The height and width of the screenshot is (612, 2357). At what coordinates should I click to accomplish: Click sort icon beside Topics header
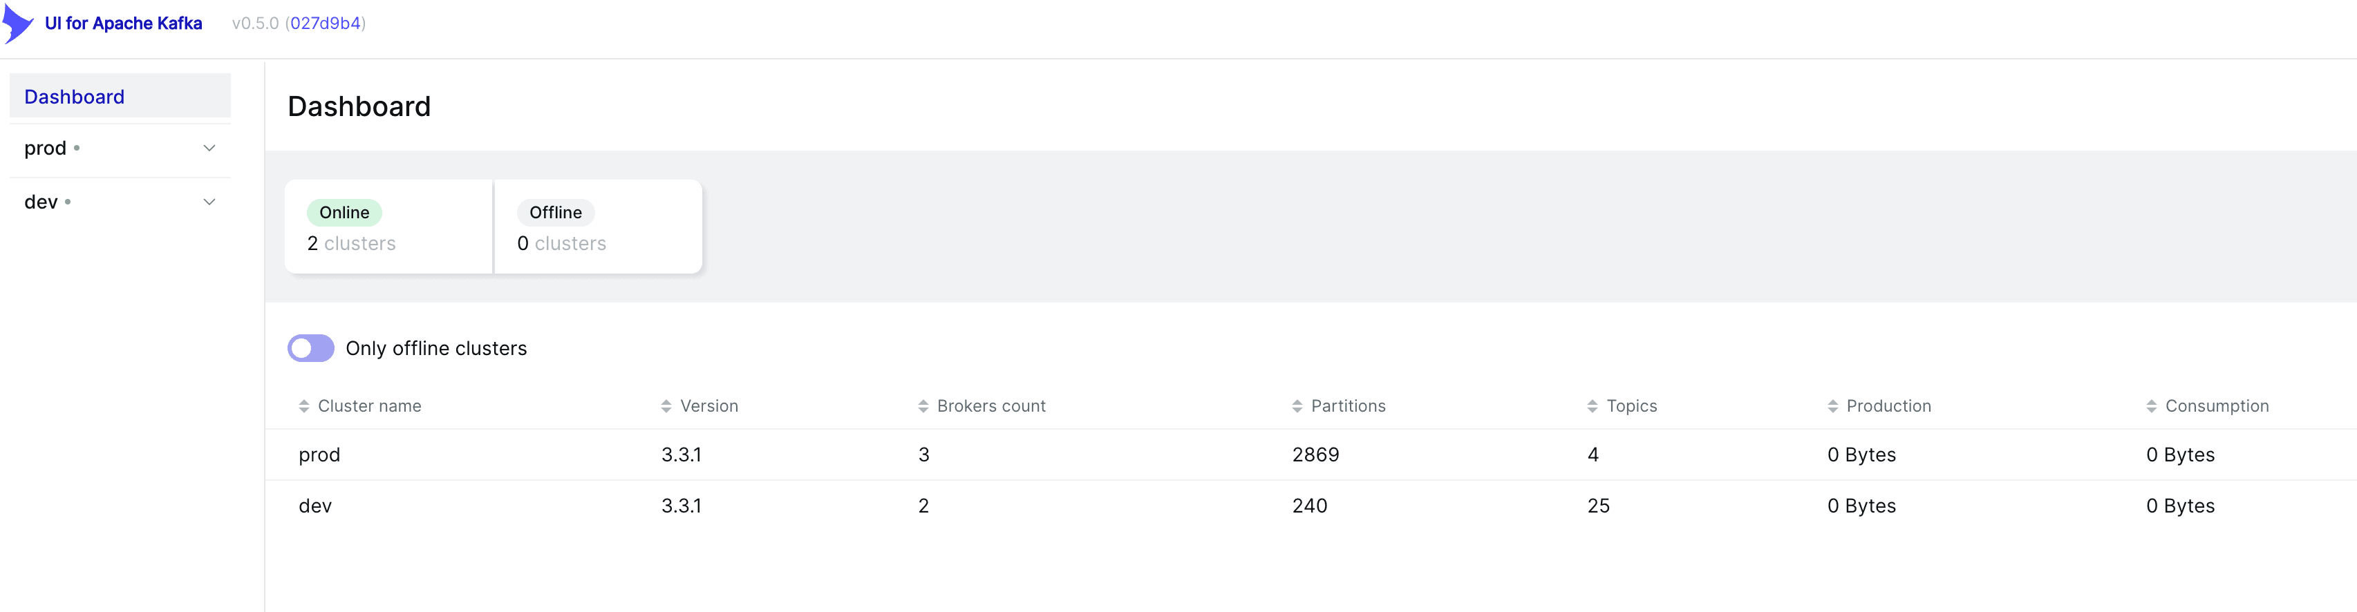click(x=1592, y=406)
